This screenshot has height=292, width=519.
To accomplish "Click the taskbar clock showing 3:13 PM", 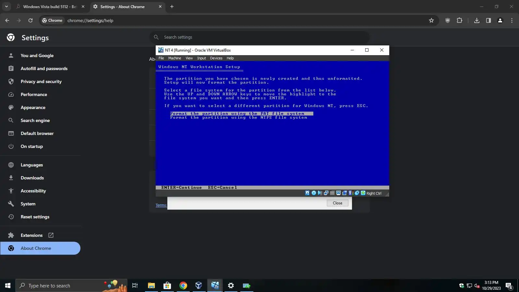I will (x=491, y=286).
